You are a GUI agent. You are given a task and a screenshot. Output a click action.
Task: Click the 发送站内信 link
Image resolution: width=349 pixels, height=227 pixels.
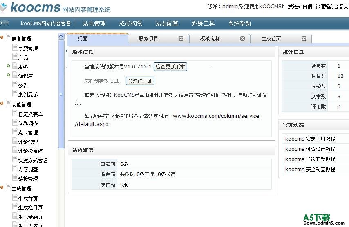pos(300,6)
